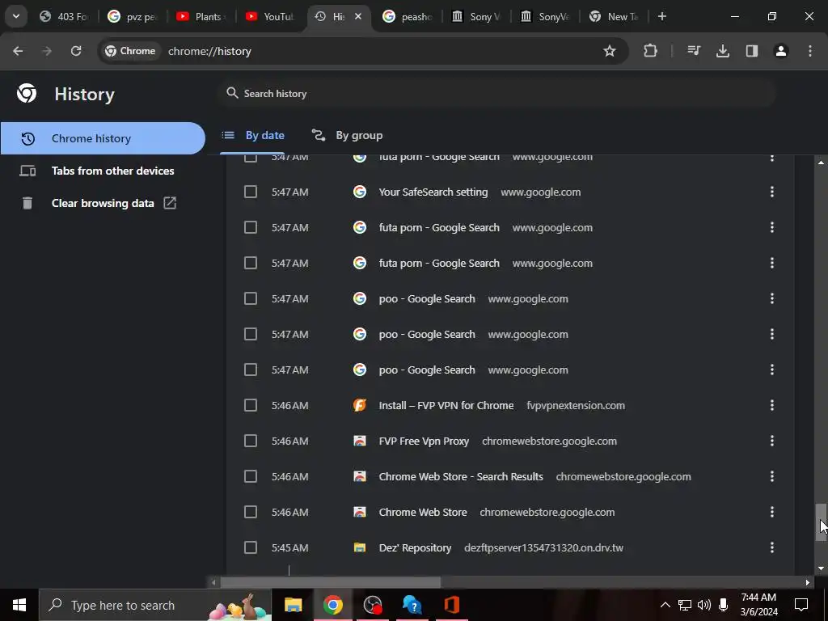Open File Explorer from the taskbar
This screenshot has height=621, width=828.
(293, 605)
